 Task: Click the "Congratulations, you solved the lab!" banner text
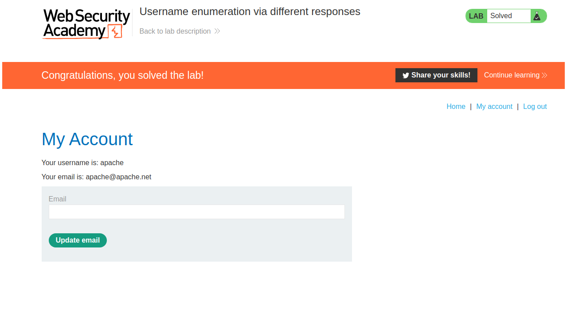click(x=122, y=75)
